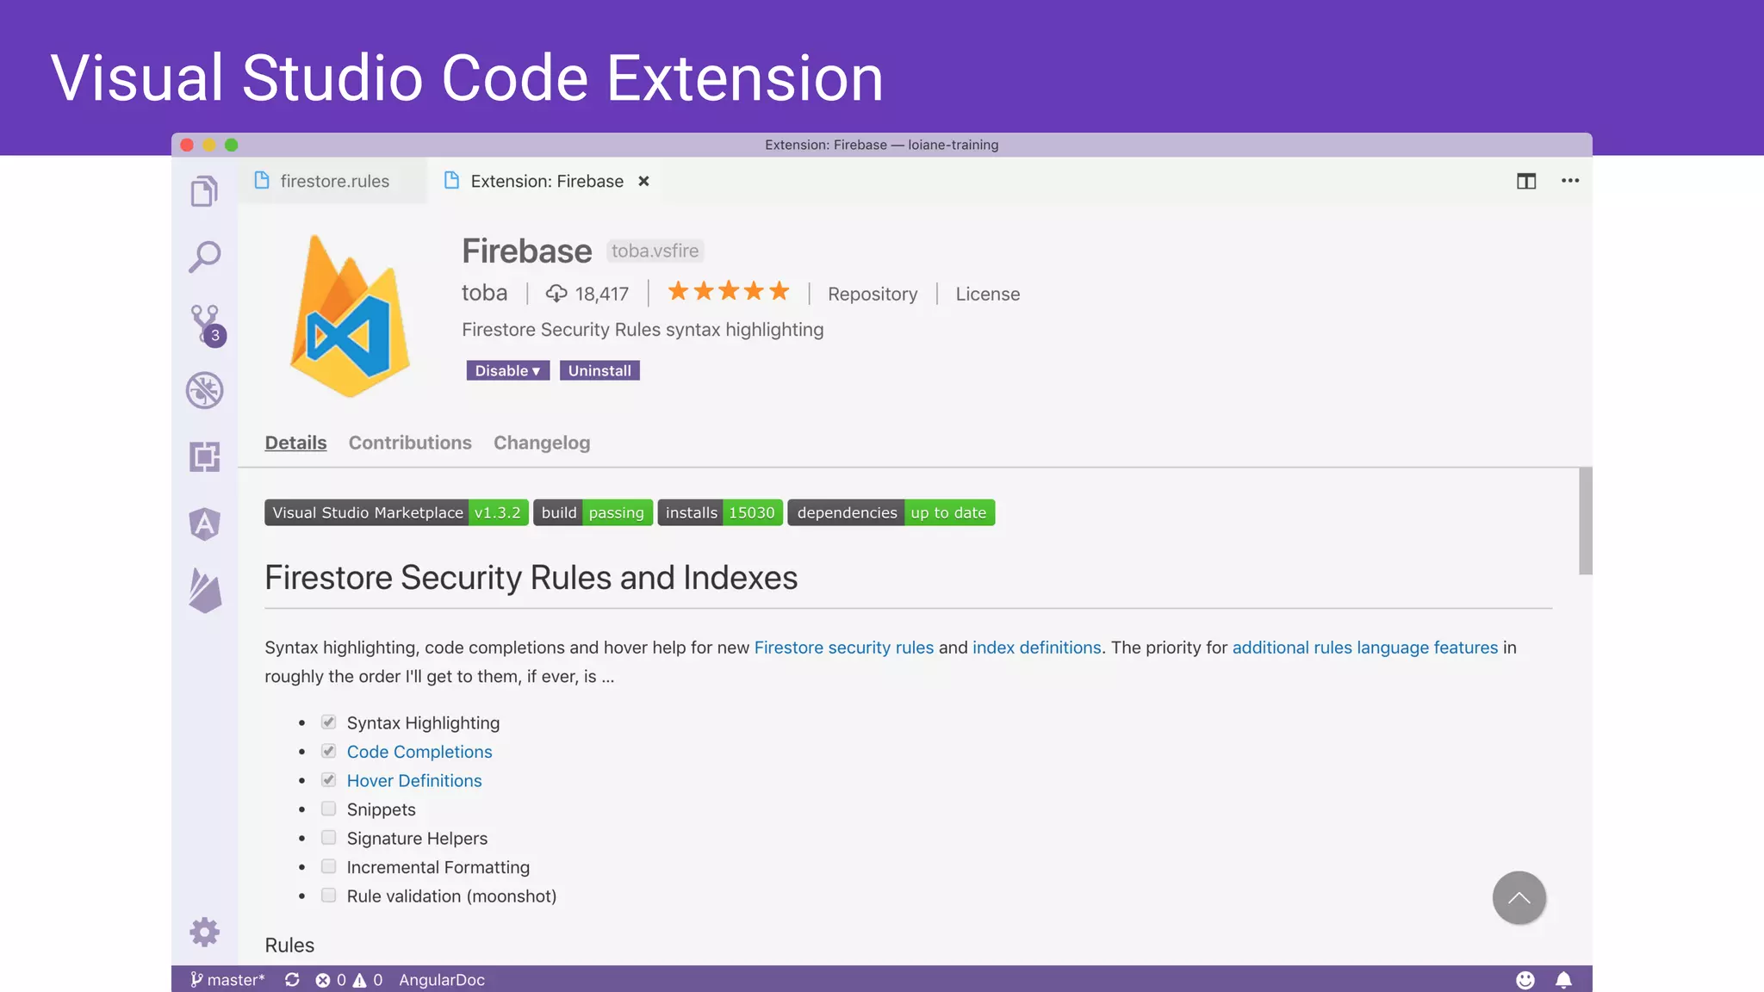This screenshot has height=992, width=1764.
Task: Click the toba publisher name
Action: coord(485,293)
